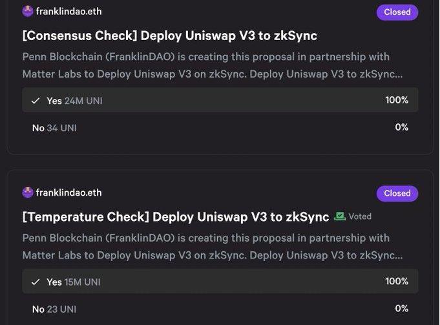Click checkmark icon beside Yes 24M UNI
This screenshot has width=440, height=325.
(36, 101)
